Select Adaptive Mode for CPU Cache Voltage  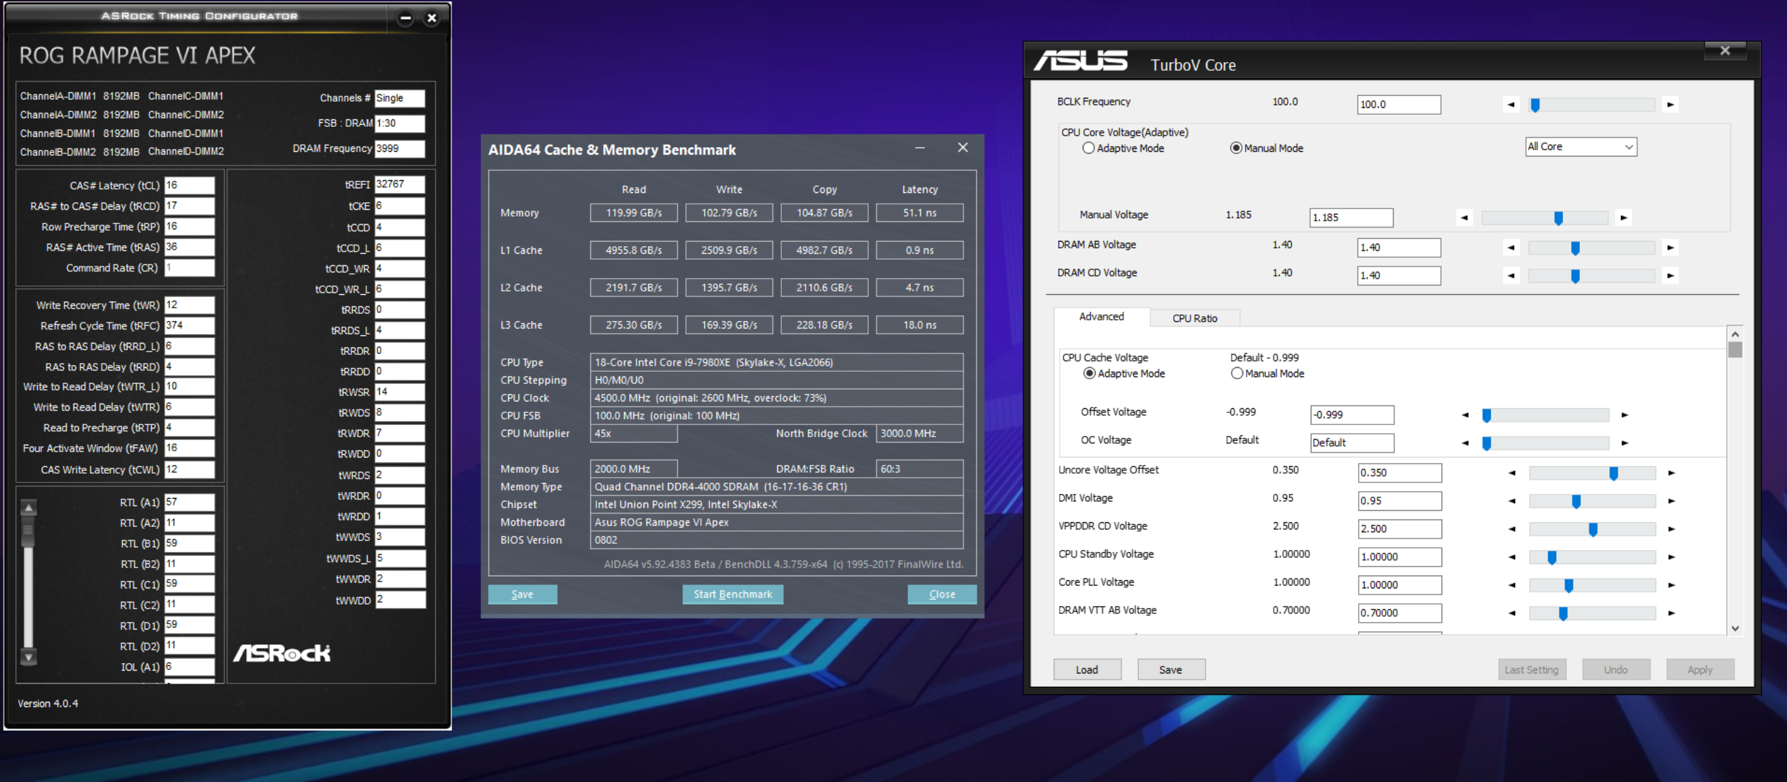point(1090,373)
